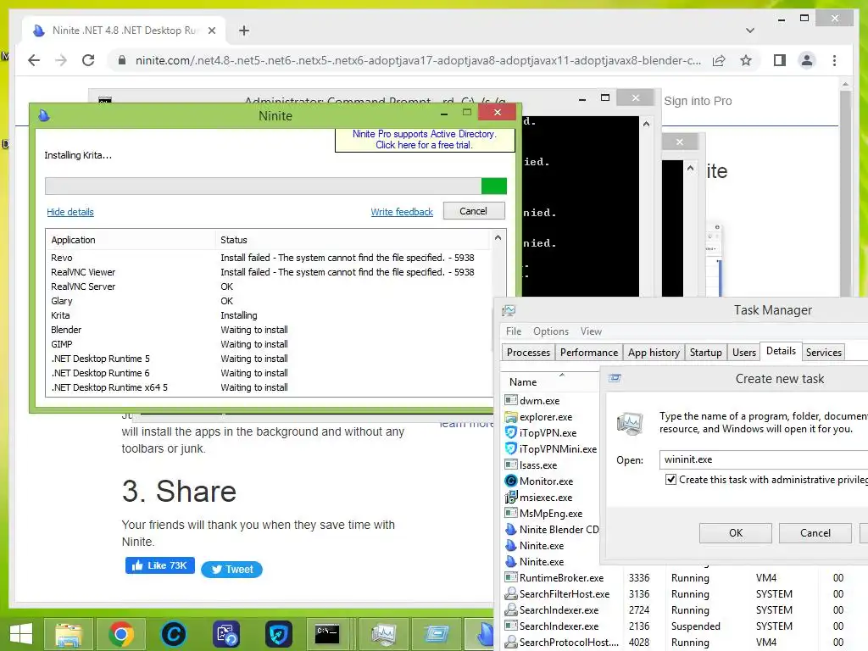Open Task Manager taskbar icon

click(x=383, y=634)
